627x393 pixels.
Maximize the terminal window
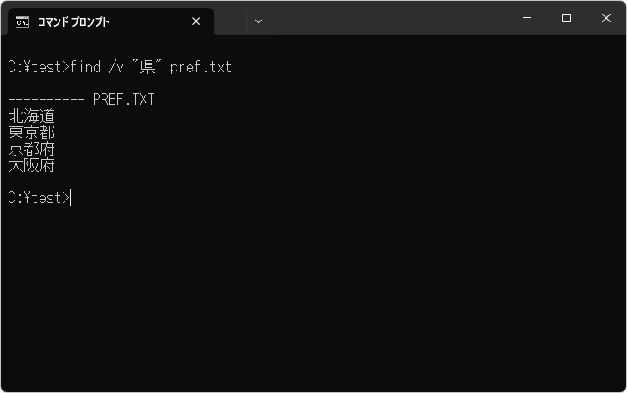click(x=567, y=18)
